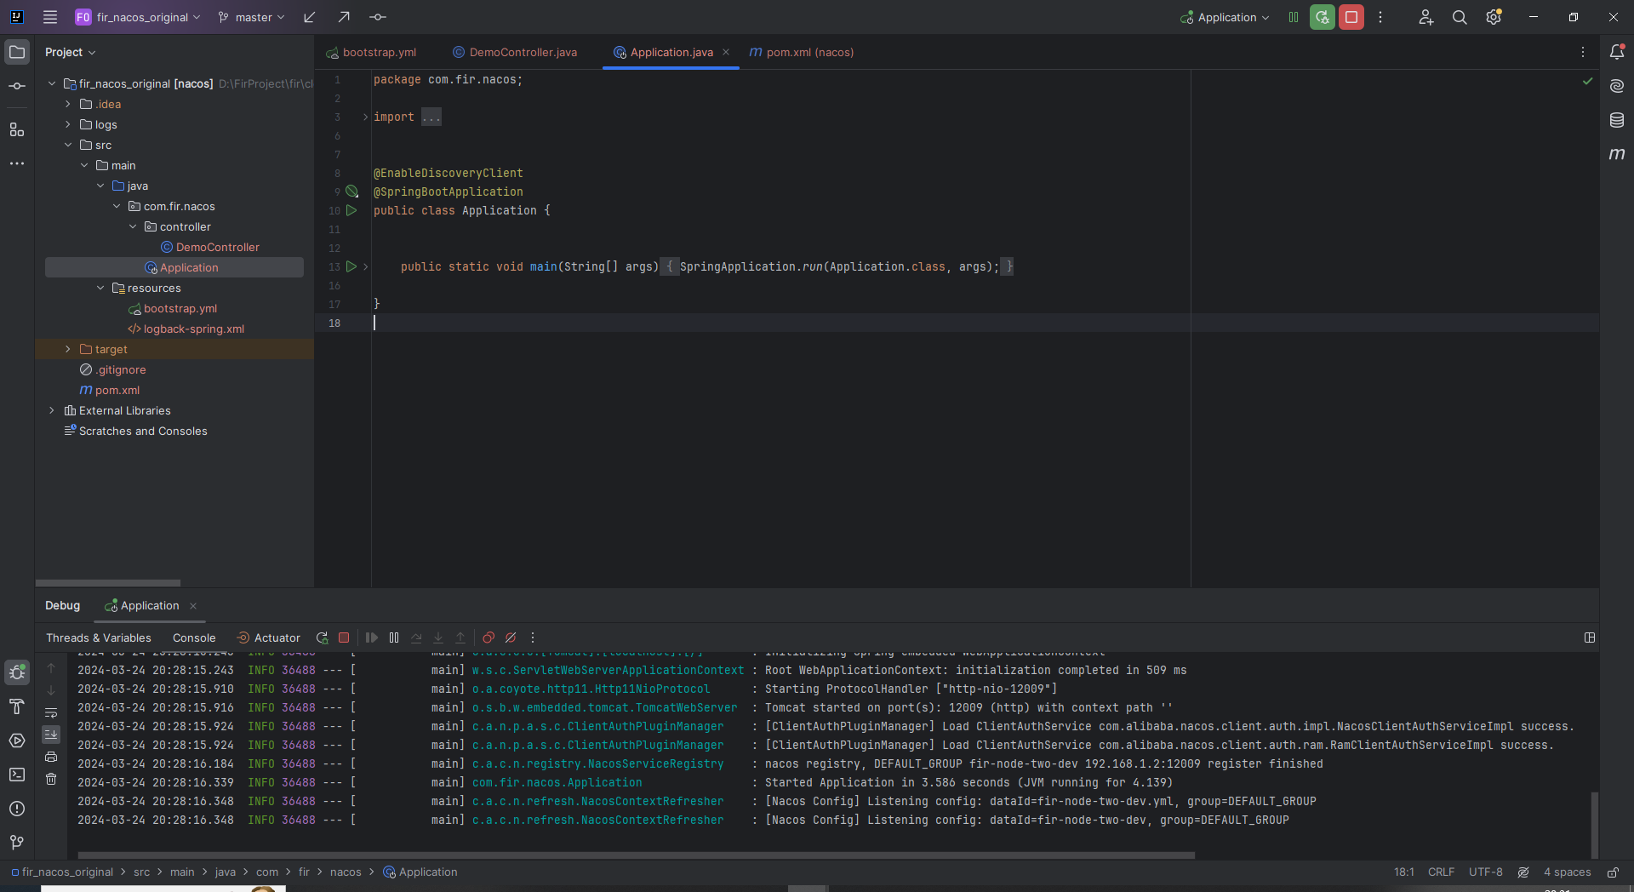1634x892 pixels.
Task: Expand External Libraries node
Action: [52, 410]
